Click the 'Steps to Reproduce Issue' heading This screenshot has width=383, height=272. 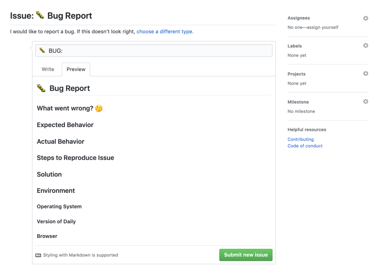coord(75,158)
